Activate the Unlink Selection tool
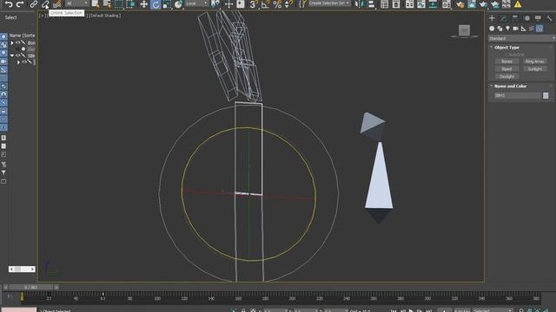The width and height of the screenshot is (556, 312). pos(45,4)
